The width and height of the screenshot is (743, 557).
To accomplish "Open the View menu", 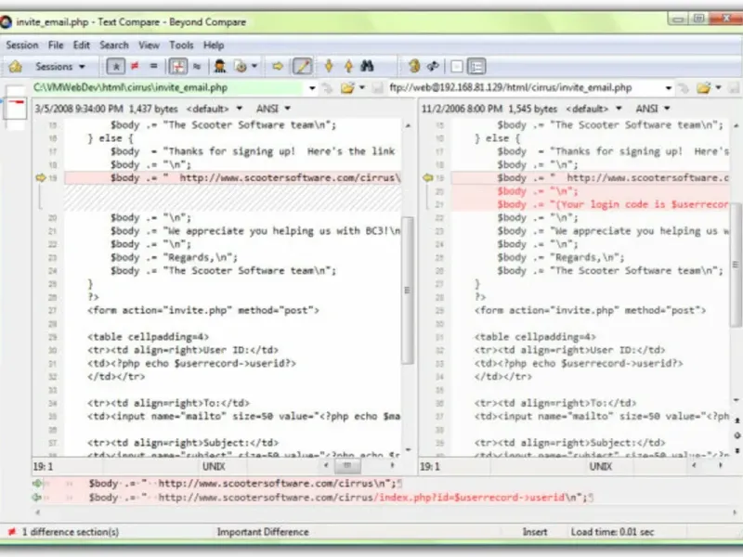I will pyautogui.click(x=149, y=45).
